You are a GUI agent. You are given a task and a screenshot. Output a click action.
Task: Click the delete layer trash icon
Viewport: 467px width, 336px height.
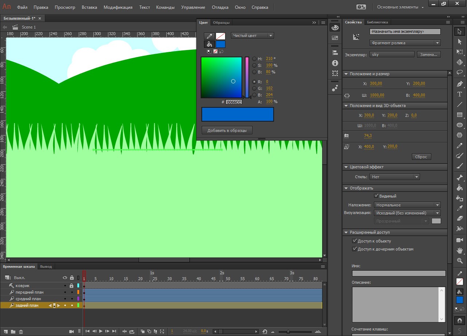point(21,332)
